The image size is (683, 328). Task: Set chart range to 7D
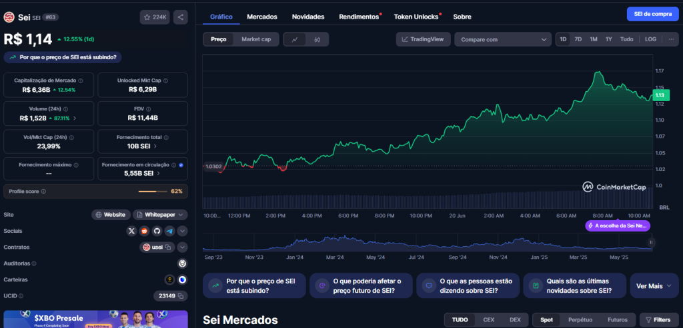click(578, 39)
